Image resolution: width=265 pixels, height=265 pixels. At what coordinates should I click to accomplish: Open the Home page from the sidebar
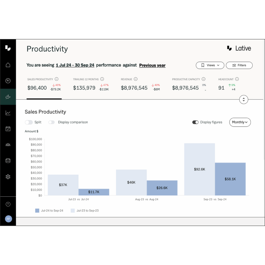(8, 65)
